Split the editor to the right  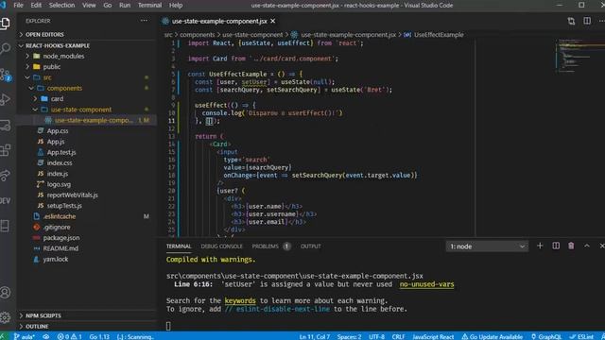(587, 21)
